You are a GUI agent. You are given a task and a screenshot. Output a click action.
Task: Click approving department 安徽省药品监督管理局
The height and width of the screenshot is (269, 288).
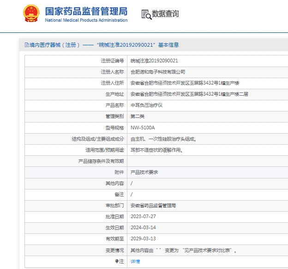[x=153, y=205]
